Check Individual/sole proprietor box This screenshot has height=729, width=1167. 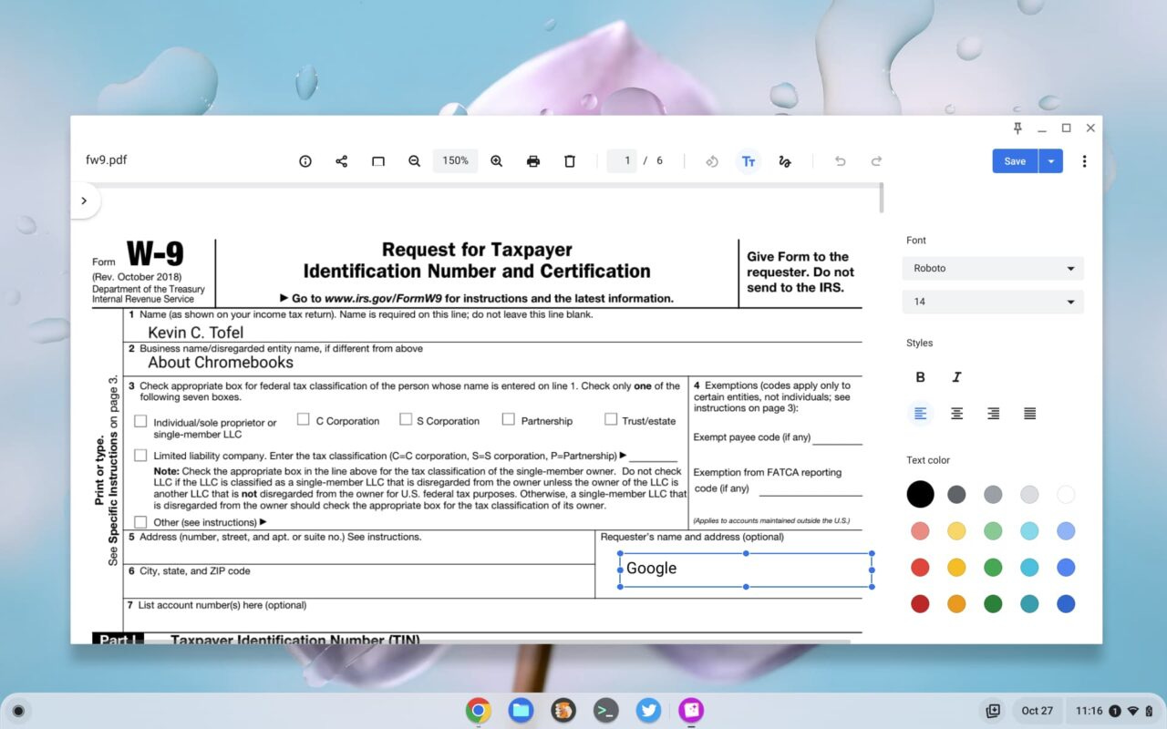coord(140,421)
